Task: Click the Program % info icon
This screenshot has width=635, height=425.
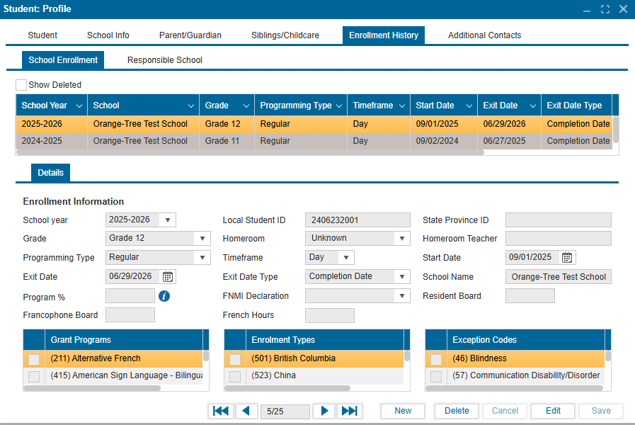Action: (164, 296)
